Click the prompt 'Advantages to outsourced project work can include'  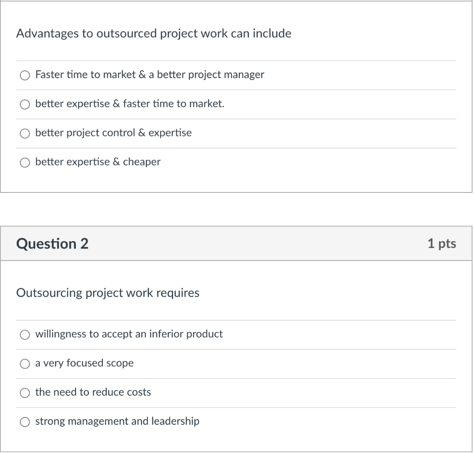tap(154, 33)
